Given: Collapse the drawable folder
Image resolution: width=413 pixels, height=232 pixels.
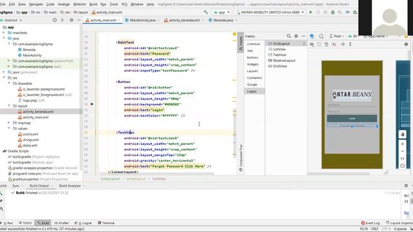Looking at the screenshot, I should pyautogui.click(x=9, y=83).
